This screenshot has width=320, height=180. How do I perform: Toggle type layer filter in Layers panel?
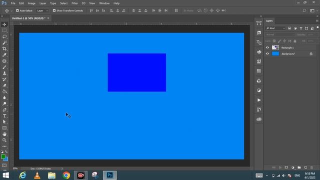(x=301, y=28)
